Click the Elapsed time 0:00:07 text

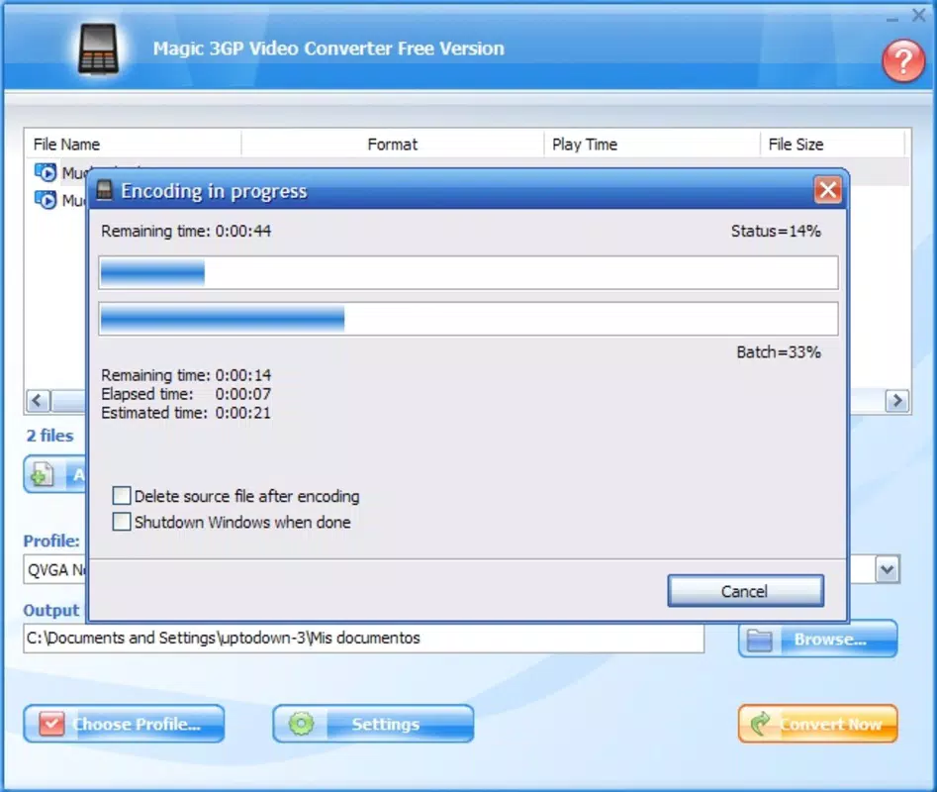(x=186, y=394)
